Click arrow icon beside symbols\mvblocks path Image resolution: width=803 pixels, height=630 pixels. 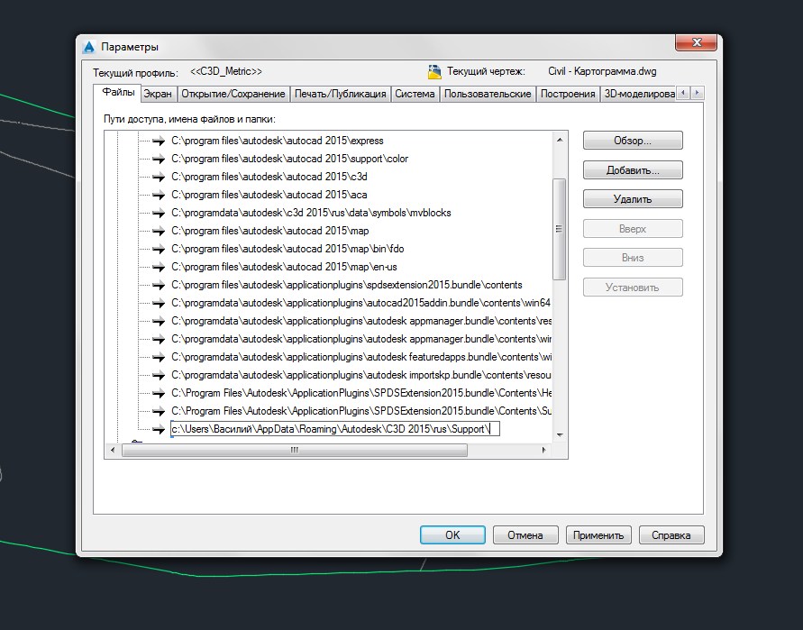point(159,213)
